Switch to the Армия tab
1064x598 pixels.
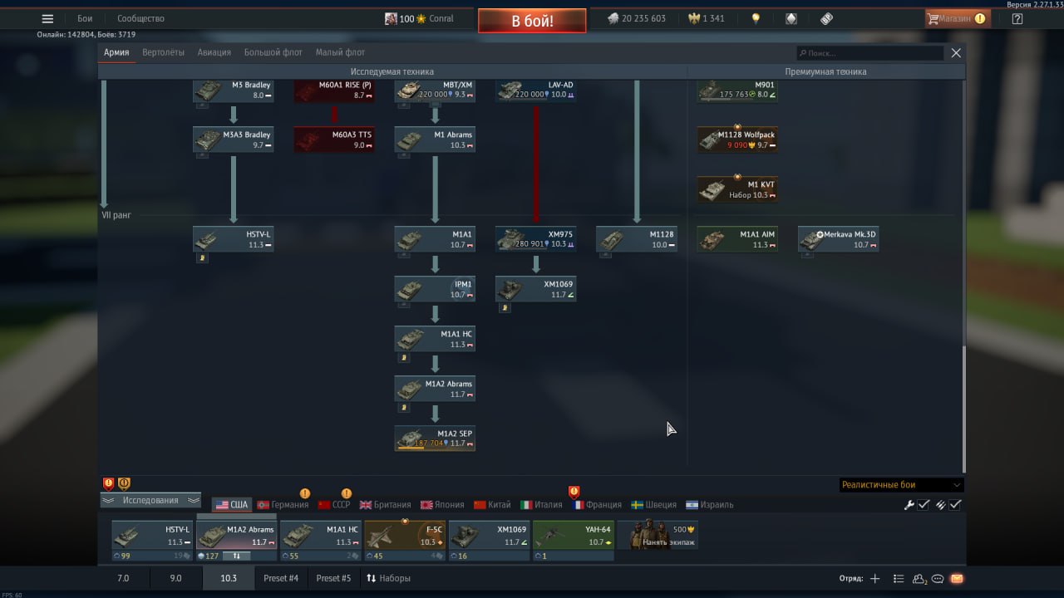click(x=116, y=52)
